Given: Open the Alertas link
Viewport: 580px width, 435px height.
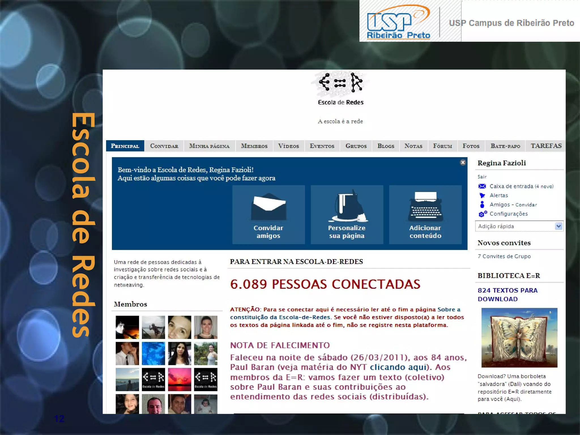Looking at the screenshot, I should click(x=499, y=195).
